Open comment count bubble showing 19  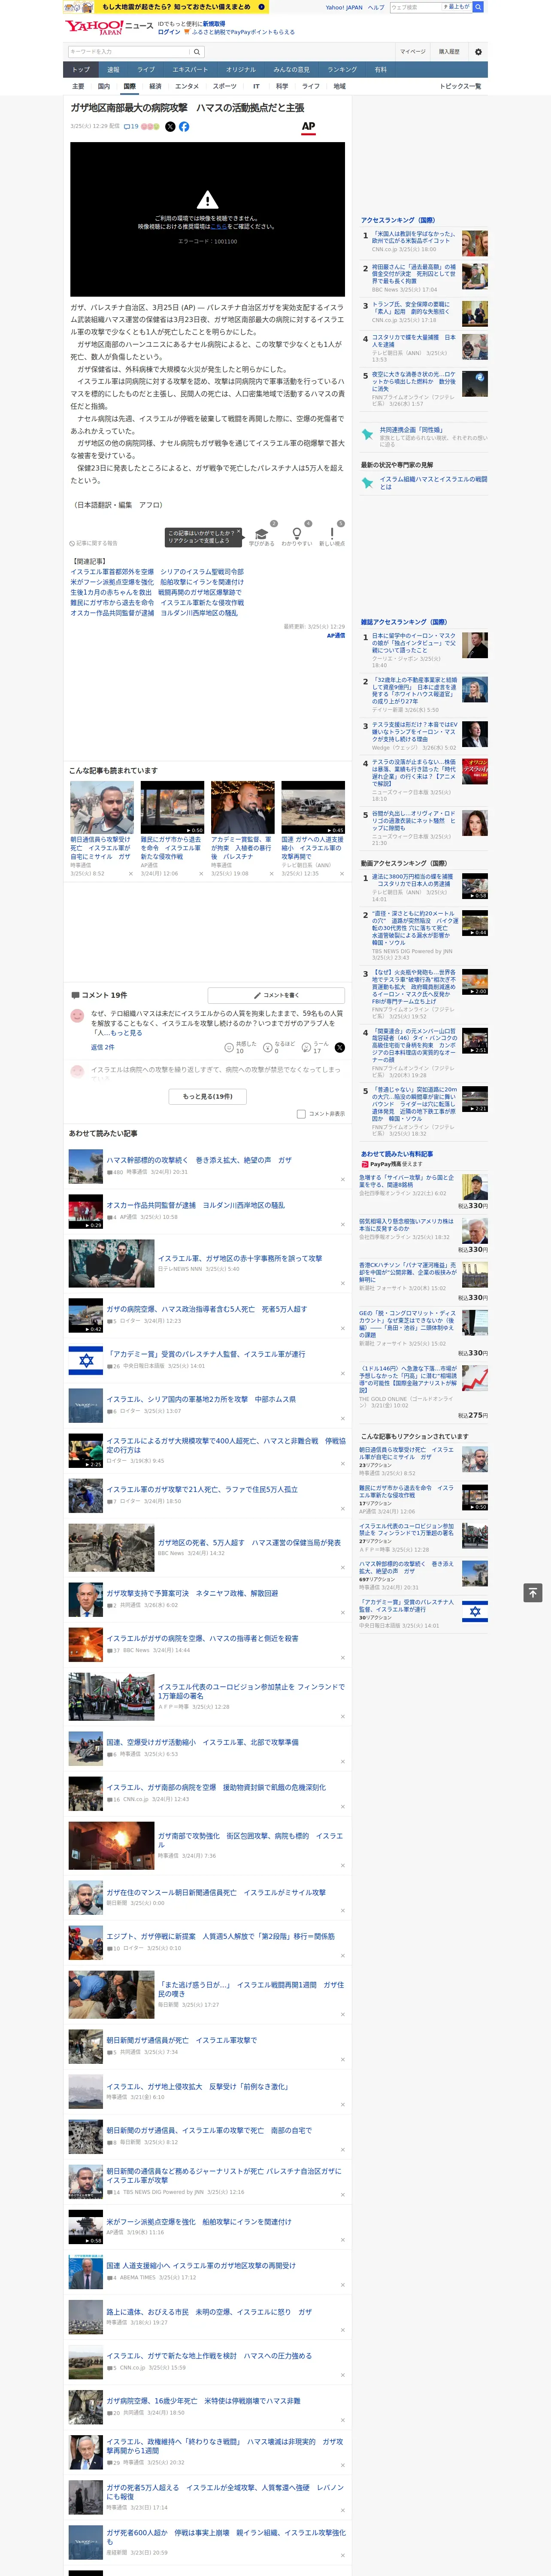click(x=131, y=127)
